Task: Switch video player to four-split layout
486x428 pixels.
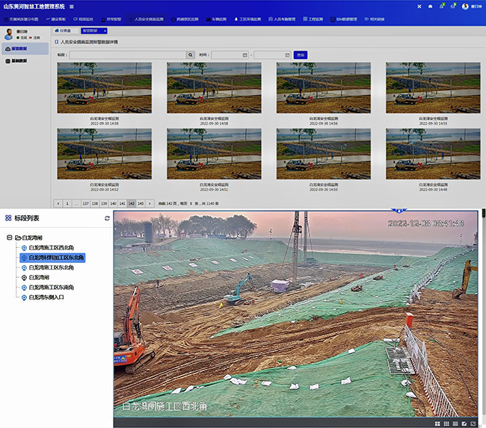Action: 437,424
